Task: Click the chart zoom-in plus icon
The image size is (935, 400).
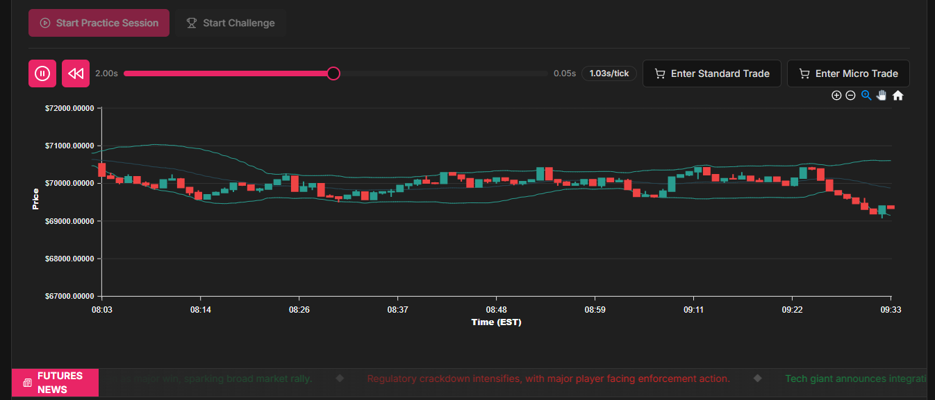Action: pyautogui.click(x=836, y=96)
